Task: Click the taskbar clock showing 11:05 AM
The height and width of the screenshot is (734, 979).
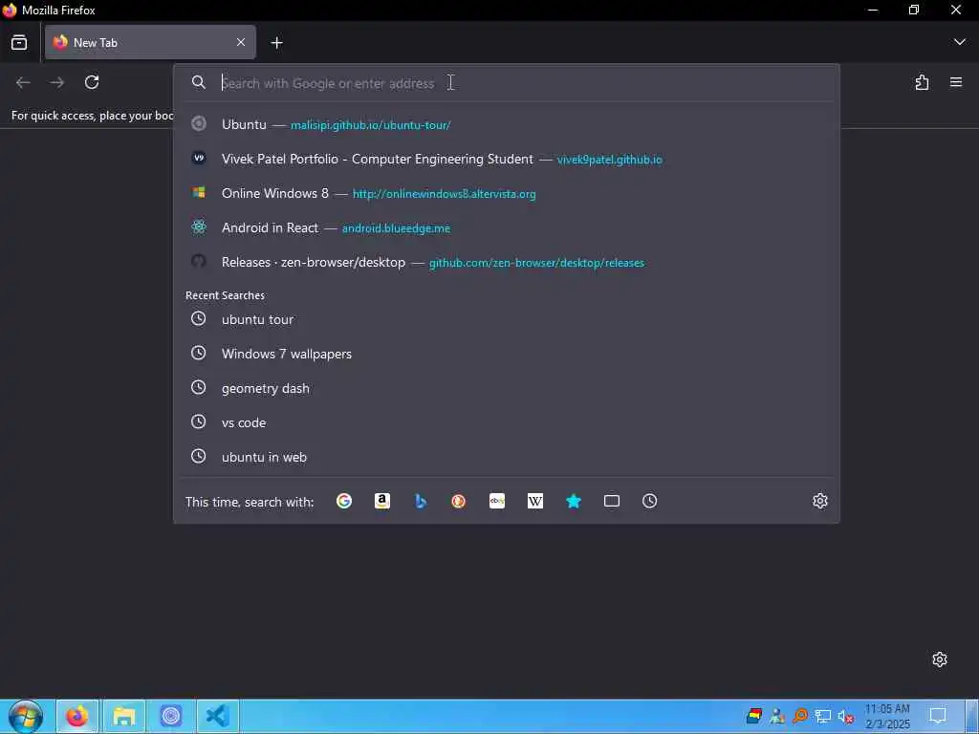Action: (887, 717)
